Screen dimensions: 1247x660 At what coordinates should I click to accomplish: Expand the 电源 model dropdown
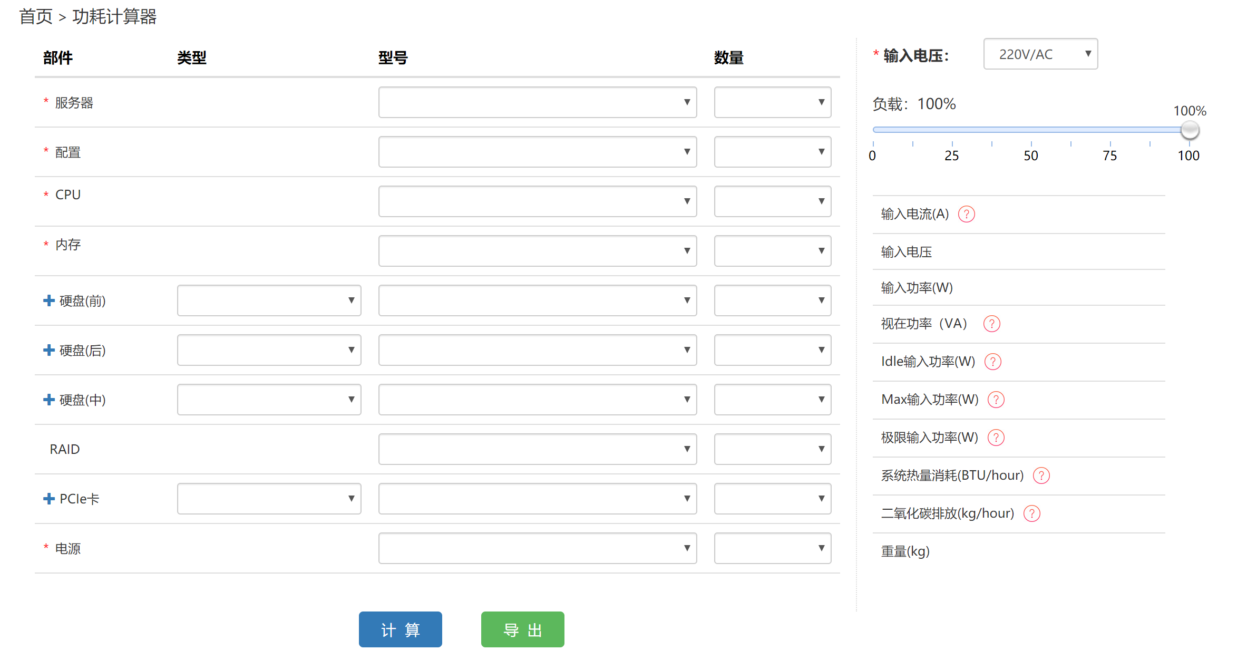(x=538, y=548)
